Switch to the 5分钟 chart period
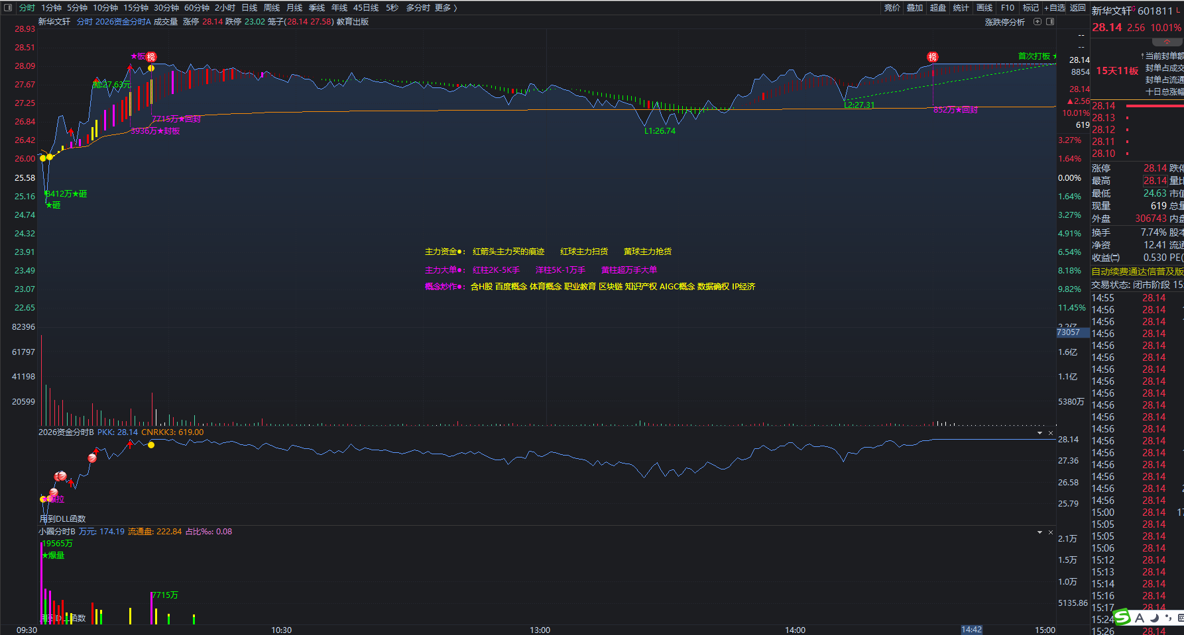The height and width of the screenshot is (635, 1184). [x=77, y=8]
